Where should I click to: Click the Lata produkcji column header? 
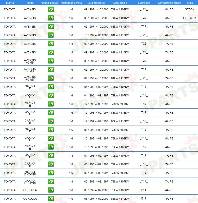[96, 3]
